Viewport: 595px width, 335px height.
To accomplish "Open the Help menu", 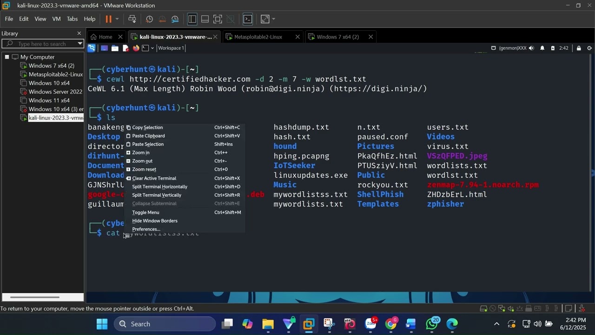I will tap(90, 19).
